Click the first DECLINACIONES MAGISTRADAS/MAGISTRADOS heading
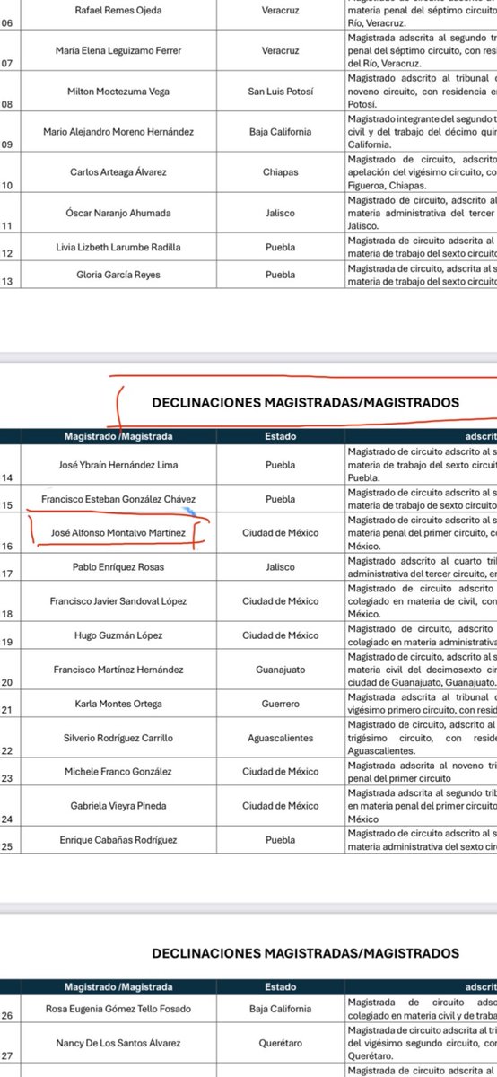Screen dimensions: 497x1077 tap(305, 402)
